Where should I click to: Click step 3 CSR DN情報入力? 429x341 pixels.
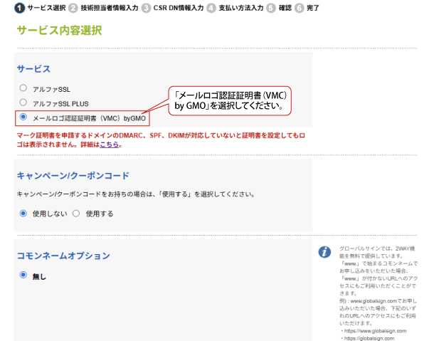coord(173,8)
